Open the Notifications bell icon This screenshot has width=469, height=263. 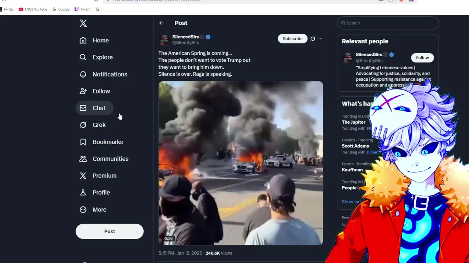point(83,74)
